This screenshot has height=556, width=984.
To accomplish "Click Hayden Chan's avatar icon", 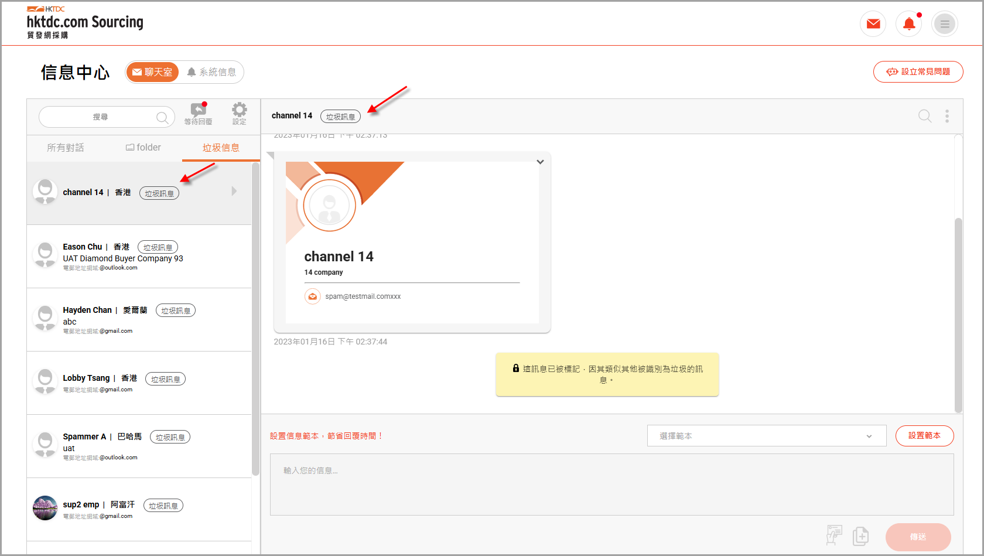I will [45, 318].
